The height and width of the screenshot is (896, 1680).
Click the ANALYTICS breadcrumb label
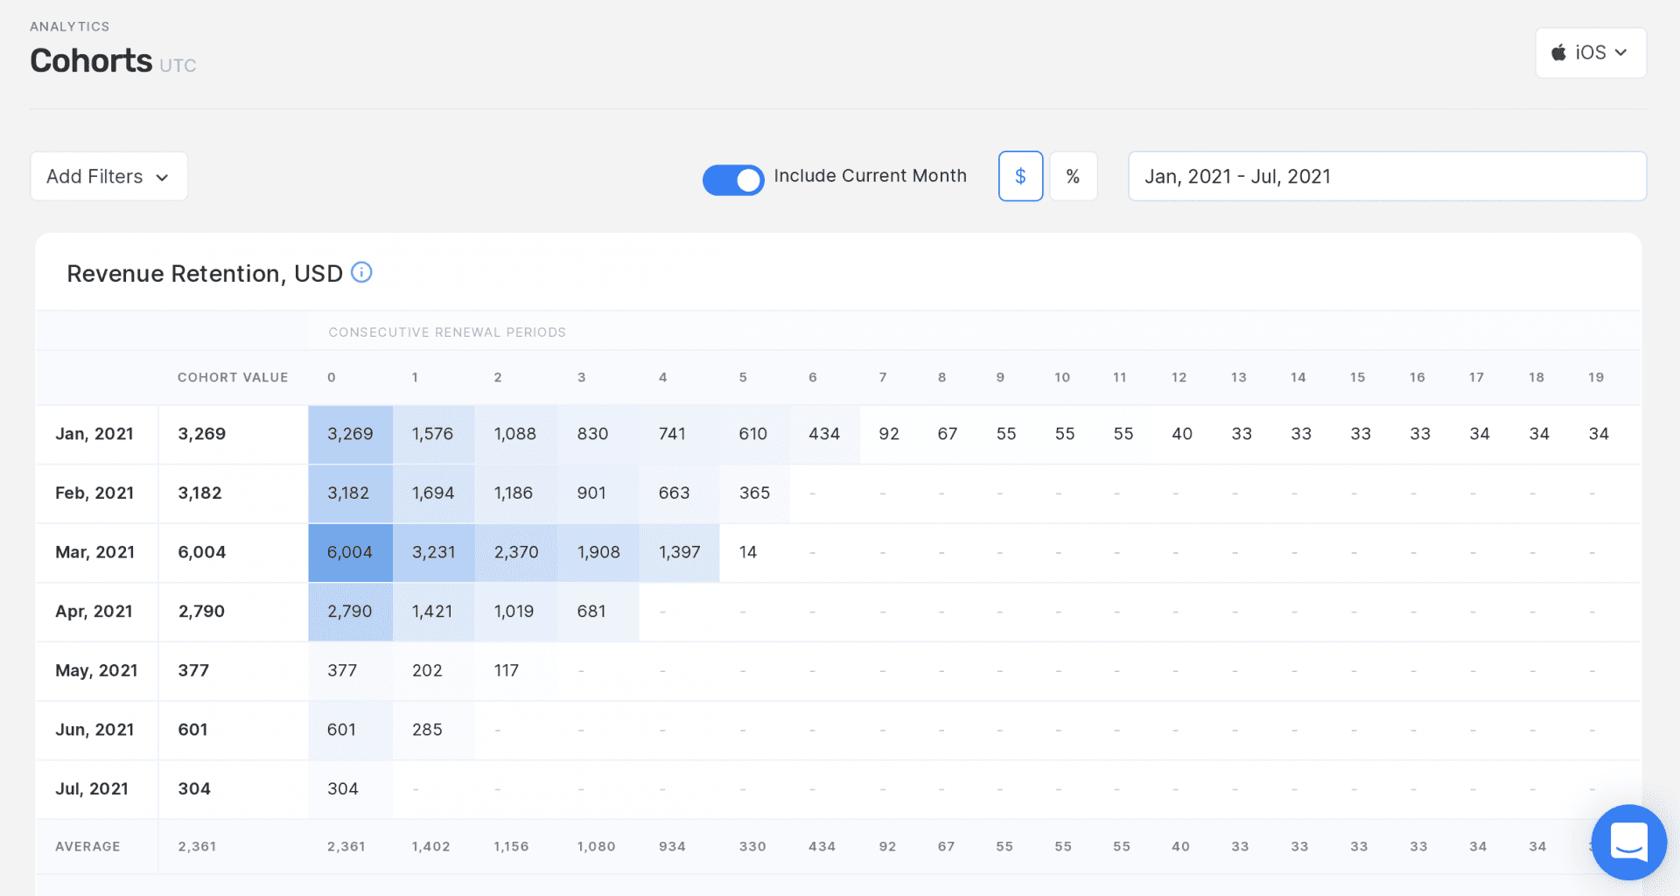pyautogui.click(x=70, y=26)
